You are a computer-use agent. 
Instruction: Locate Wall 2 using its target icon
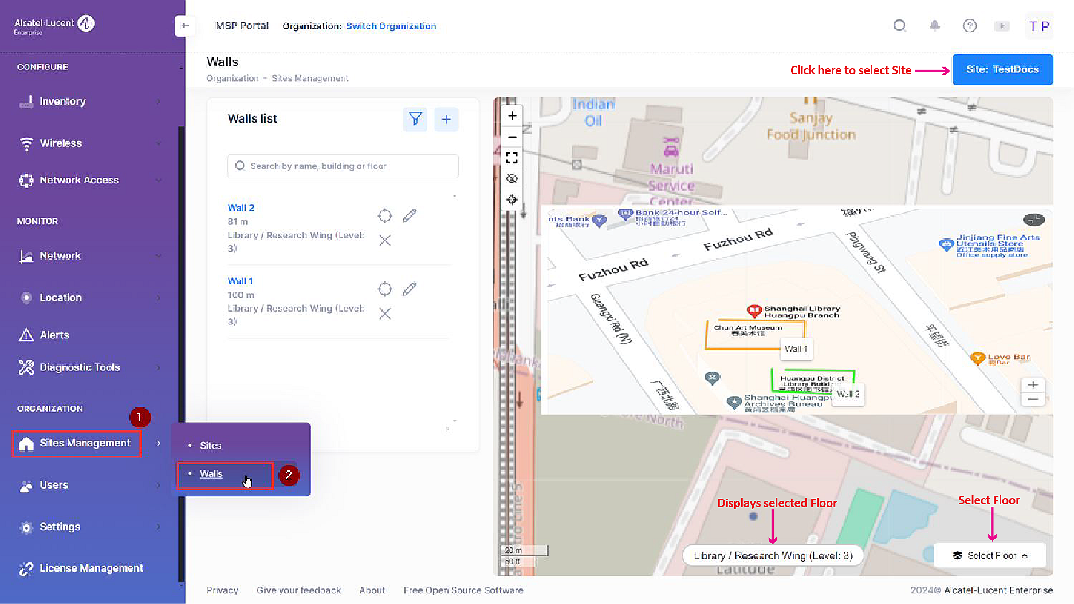pos(385,216)
